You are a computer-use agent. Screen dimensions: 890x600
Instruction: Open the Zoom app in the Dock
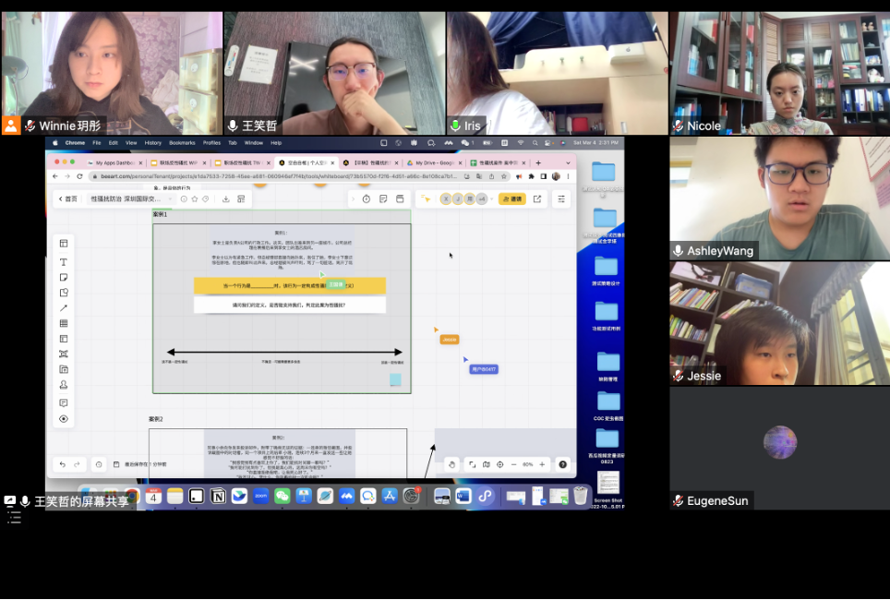coord(260,496)
